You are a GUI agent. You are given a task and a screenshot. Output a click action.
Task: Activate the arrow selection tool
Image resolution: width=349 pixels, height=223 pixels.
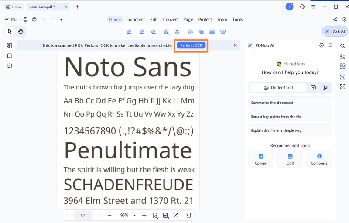(10, 31)
